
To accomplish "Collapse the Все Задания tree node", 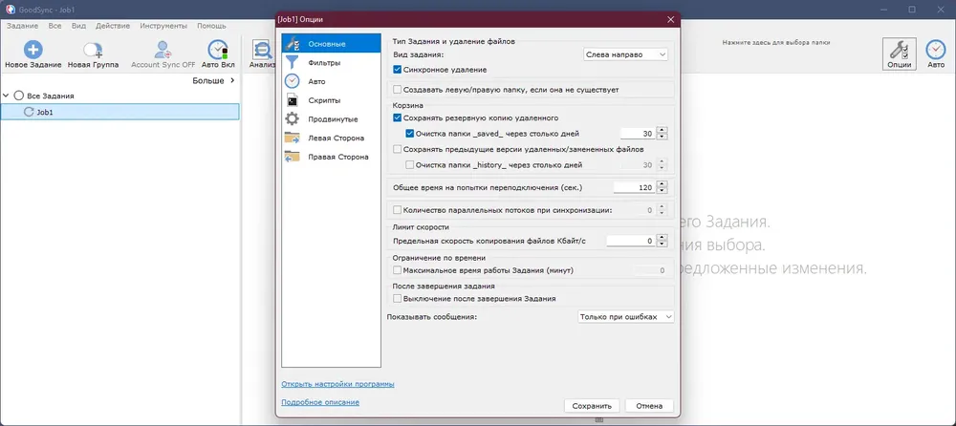I will pos(6,96).
